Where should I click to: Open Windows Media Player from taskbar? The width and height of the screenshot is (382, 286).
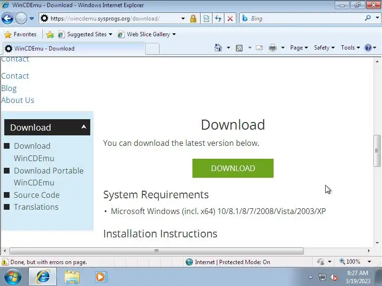pos(100,277)
